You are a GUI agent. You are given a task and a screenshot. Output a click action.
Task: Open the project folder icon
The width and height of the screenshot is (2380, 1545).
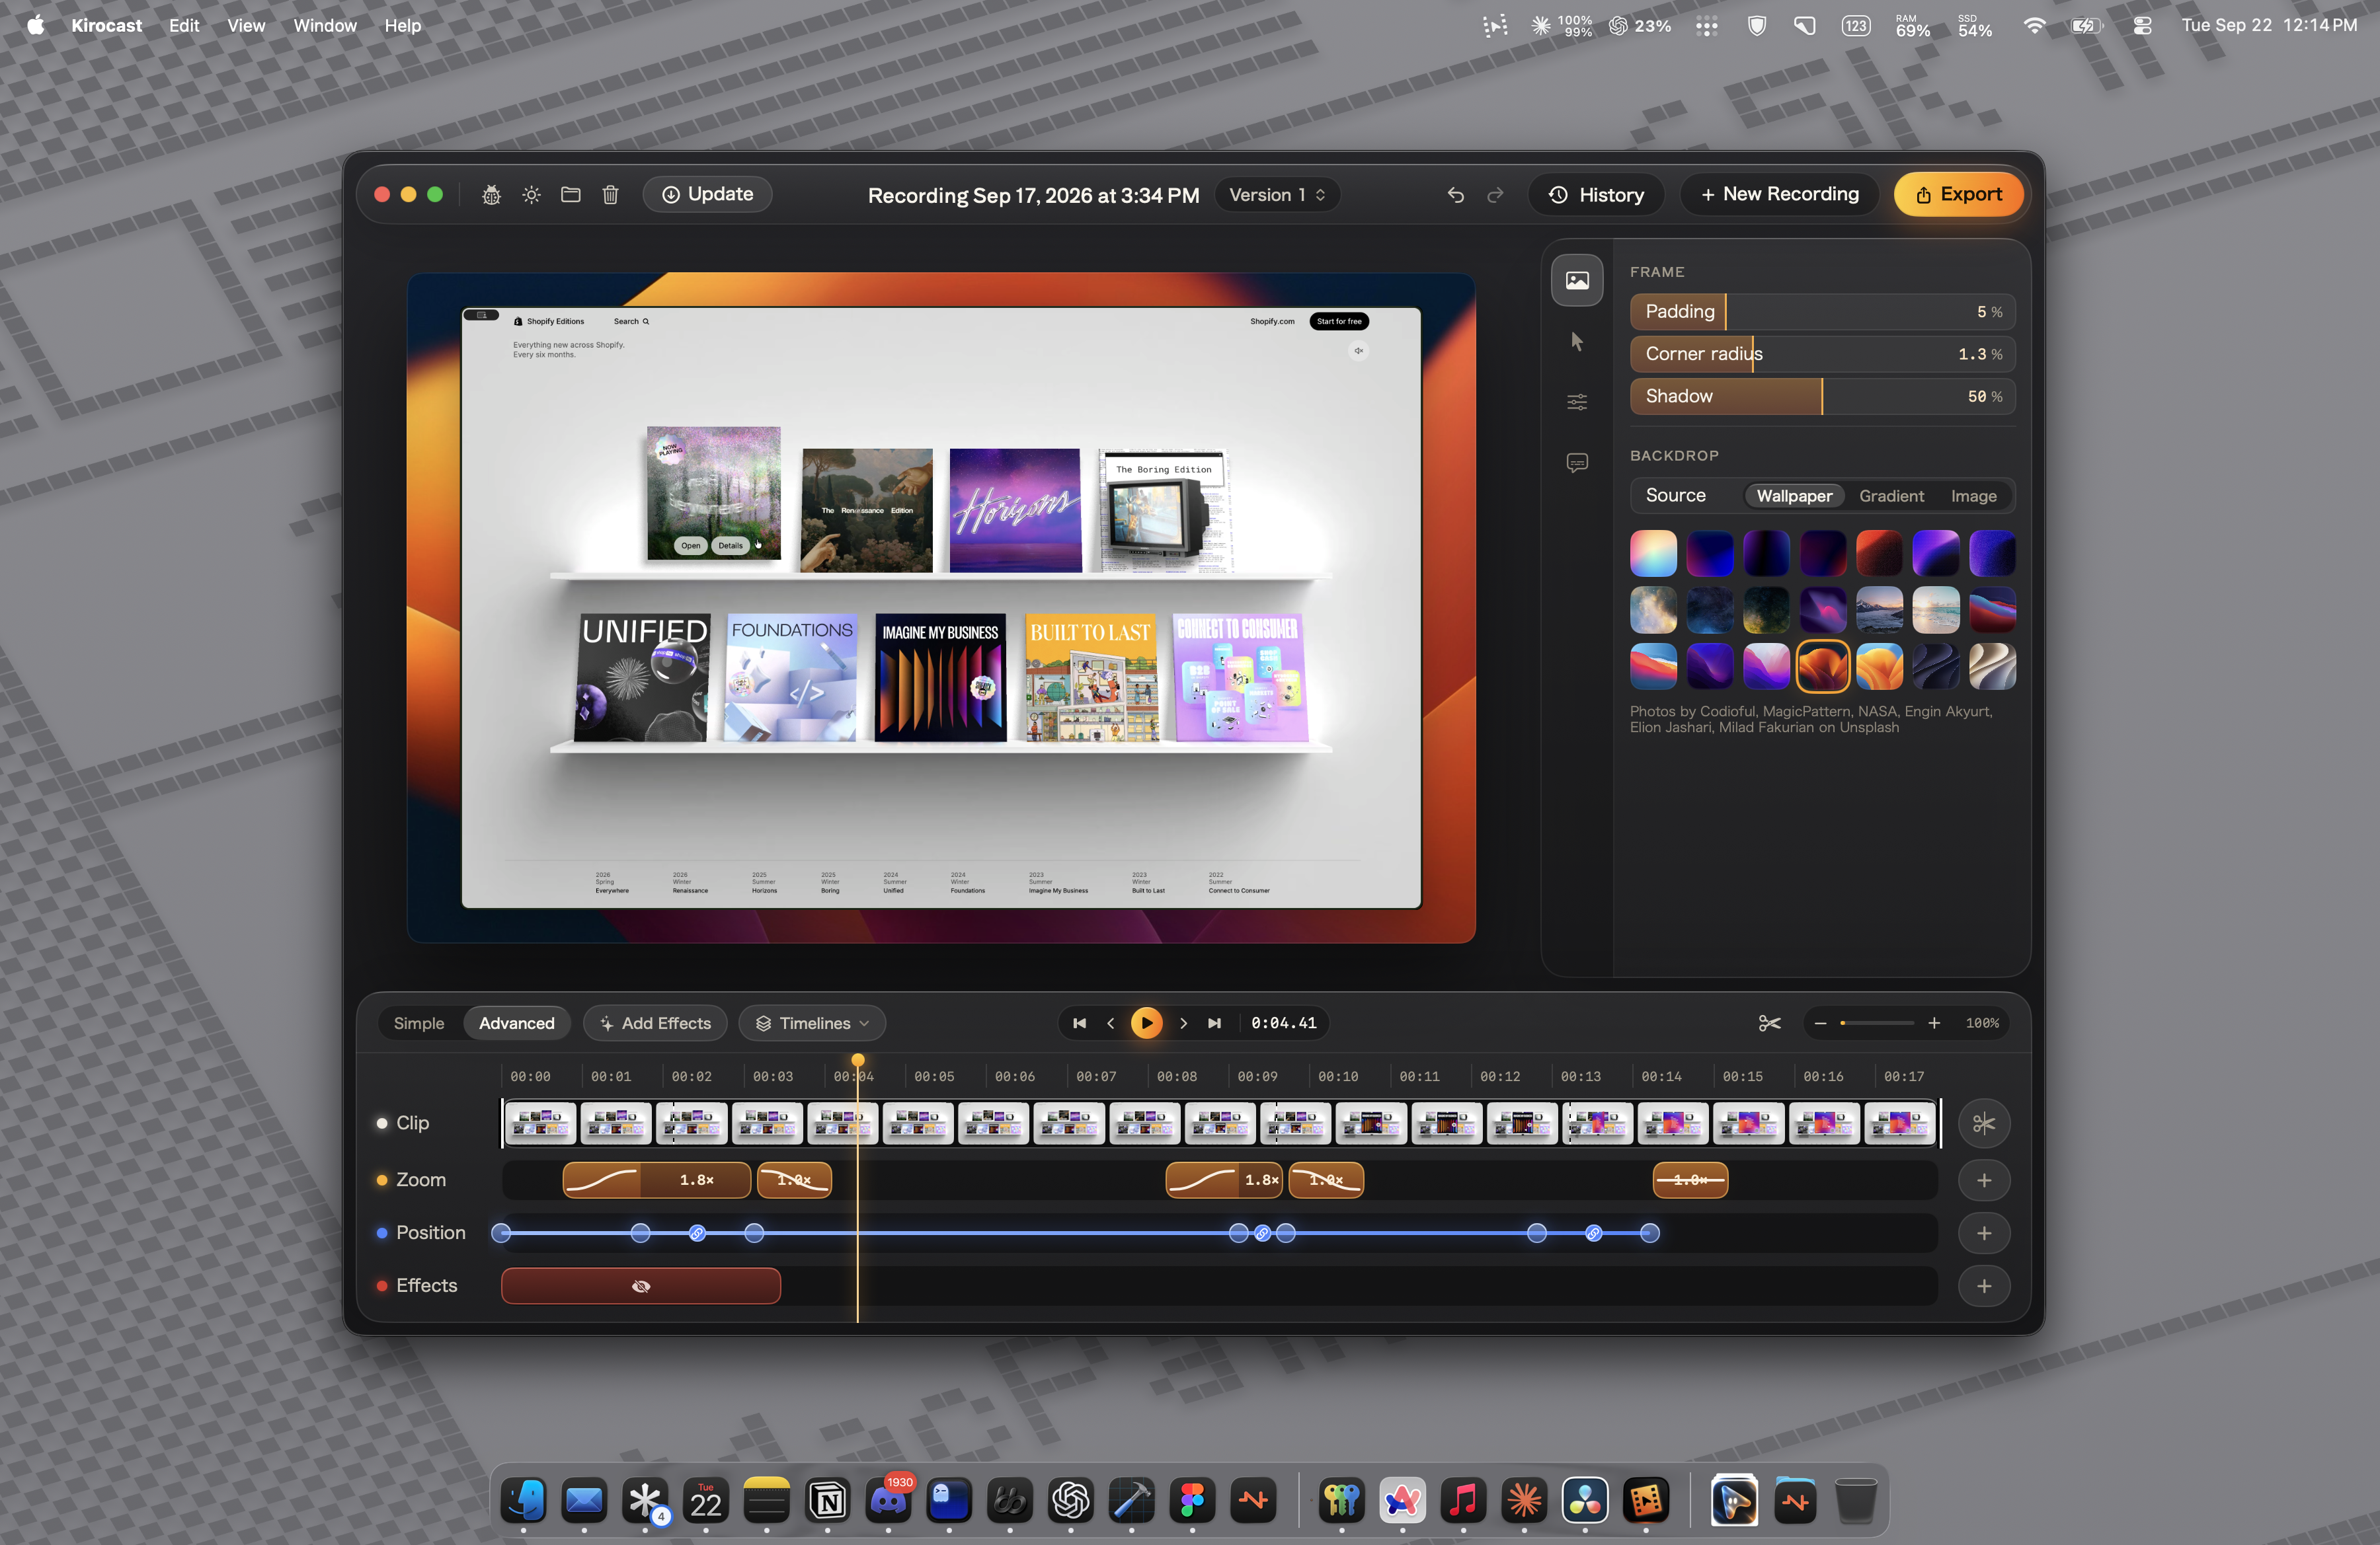(571, 195)
